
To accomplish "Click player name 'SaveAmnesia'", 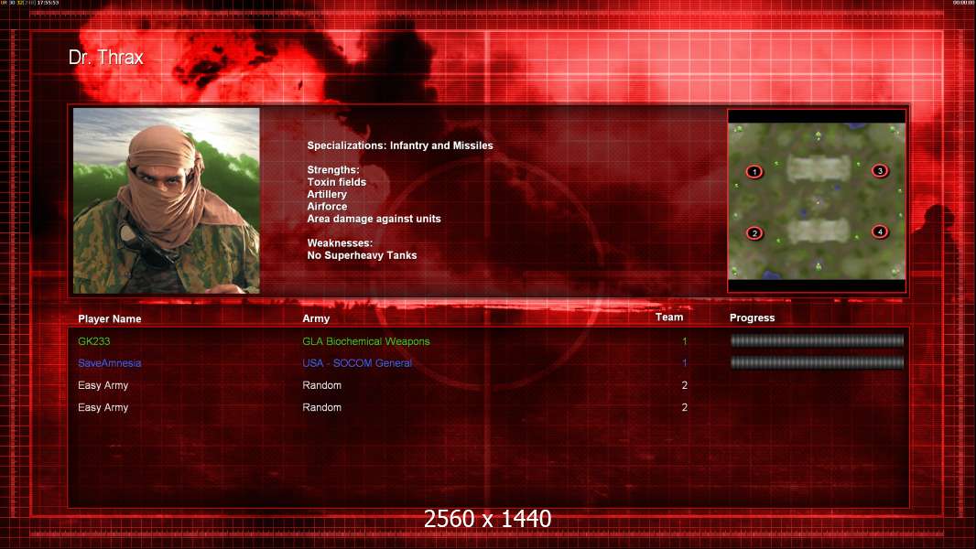I will [x=110, y=363].
